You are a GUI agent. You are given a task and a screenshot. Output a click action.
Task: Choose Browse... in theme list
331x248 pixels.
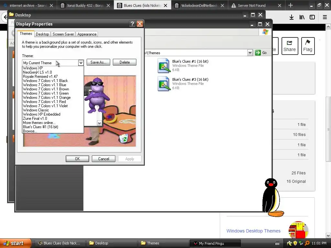pyautogui.click(x=53, y=131)
